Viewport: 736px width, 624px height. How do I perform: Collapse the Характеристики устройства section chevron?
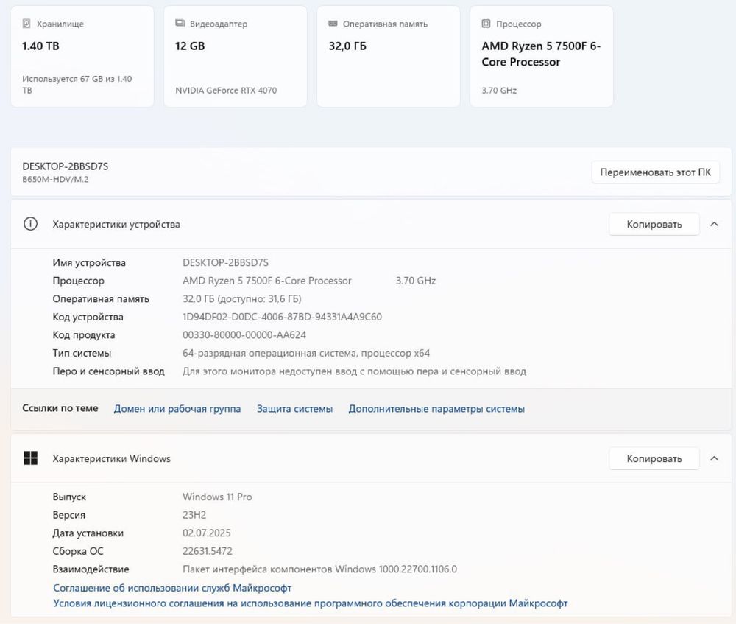click(x=715, y=224)
